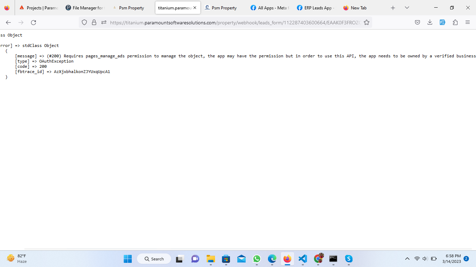Bookmark this page with star icon
Image resolution: width=476 pixels, height=267 pixels.
pos(366,23)
